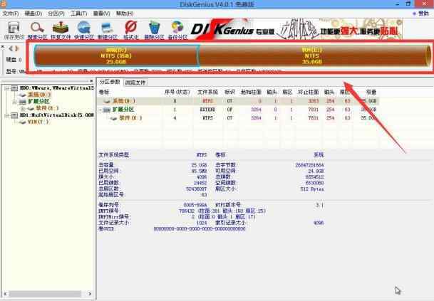Image resolution: width=434 pixels, height=301 pixels.
Task: Click the 起始柱面 column header
Action: coord(251,92)
